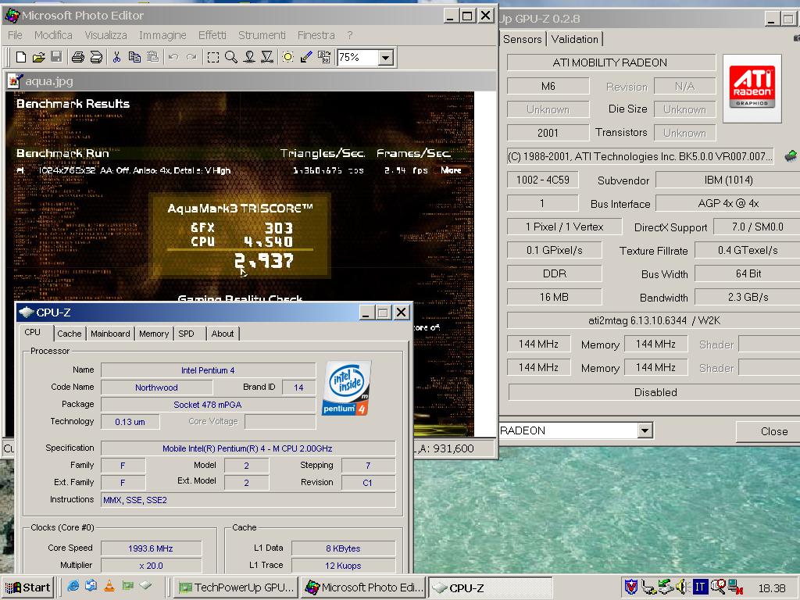Click the Open file folder icon
Image resolution: width=800 pixels, height=600 pixels.
click(39, 57)
